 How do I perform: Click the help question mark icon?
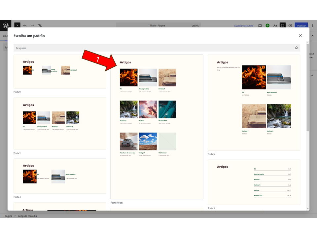click(290, 25)
